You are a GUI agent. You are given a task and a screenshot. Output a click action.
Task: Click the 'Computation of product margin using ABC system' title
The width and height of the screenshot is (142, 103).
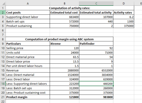(59, 39)
